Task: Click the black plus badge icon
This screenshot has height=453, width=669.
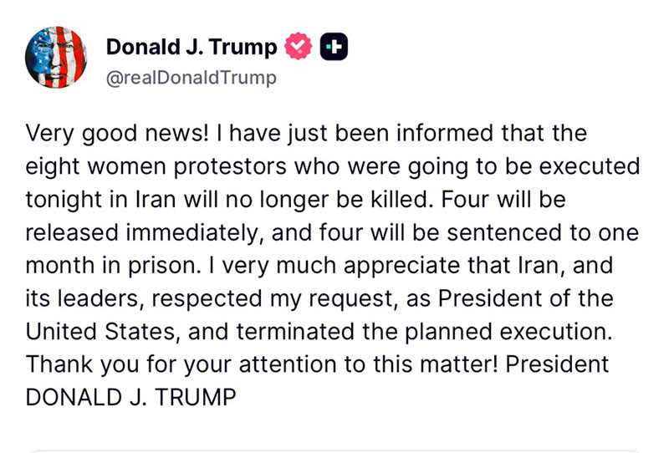Action: pos(334,48)
